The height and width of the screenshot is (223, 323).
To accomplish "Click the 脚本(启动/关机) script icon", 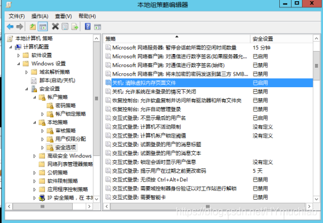I will tap(34, 80).
